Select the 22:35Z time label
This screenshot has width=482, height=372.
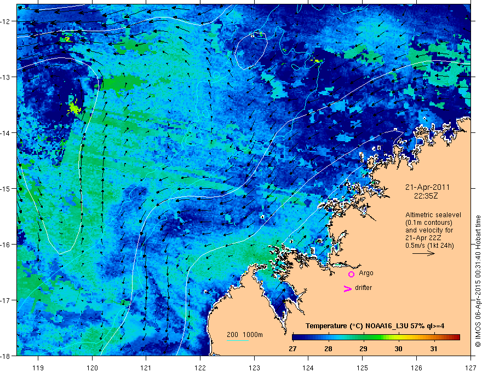[x=426, y=196]
